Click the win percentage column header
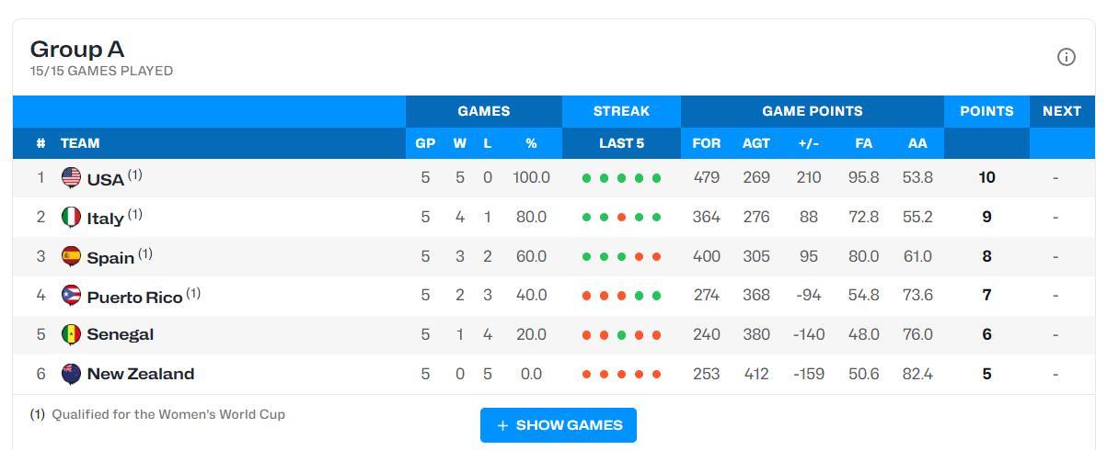 coord(531,143)
